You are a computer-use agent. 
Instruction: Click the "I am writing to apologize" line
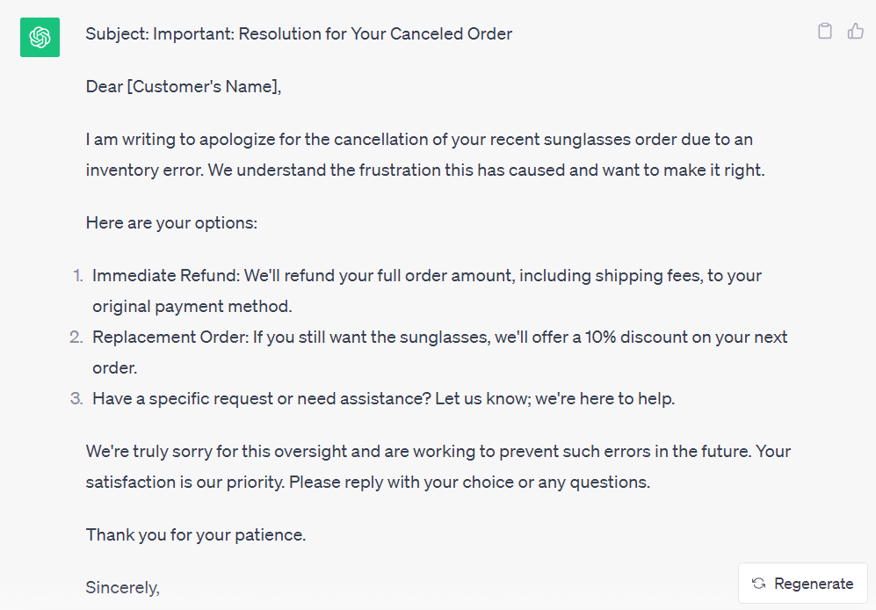pos(419,140)
